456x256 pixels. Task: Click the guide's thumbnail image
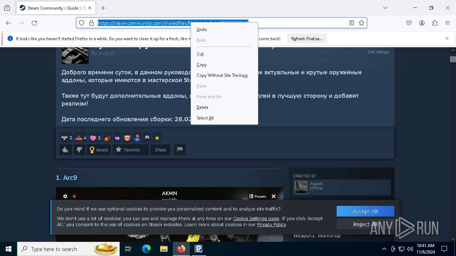75,55
